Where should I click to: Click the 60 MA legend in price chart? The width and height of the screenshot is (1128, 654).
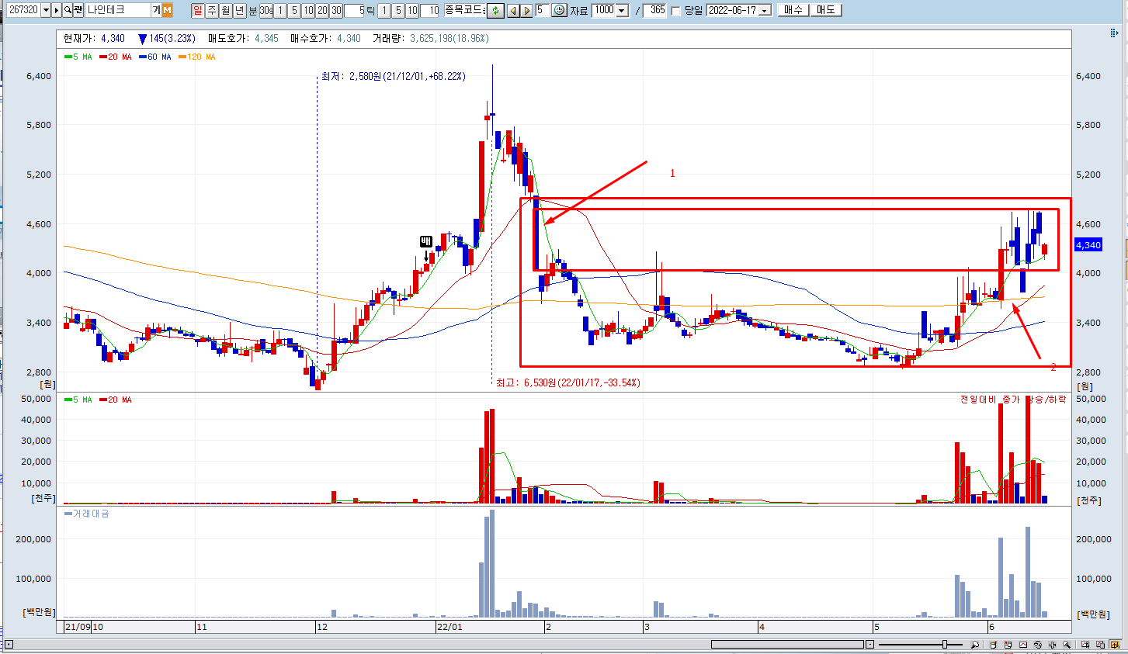click(x=155, y=57)
